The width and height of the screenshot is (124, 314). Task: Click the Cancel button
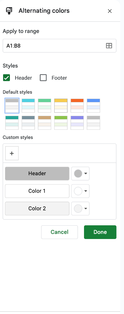tap(60, 232)
